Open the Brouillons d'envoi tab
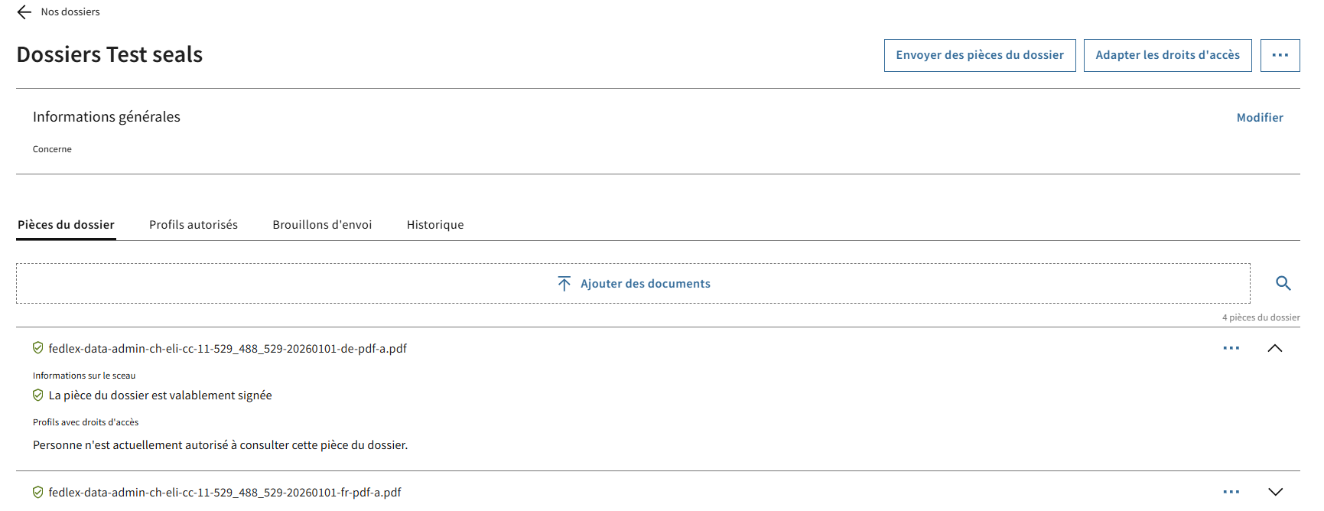 pyautogui.click(x=322, y=225)
